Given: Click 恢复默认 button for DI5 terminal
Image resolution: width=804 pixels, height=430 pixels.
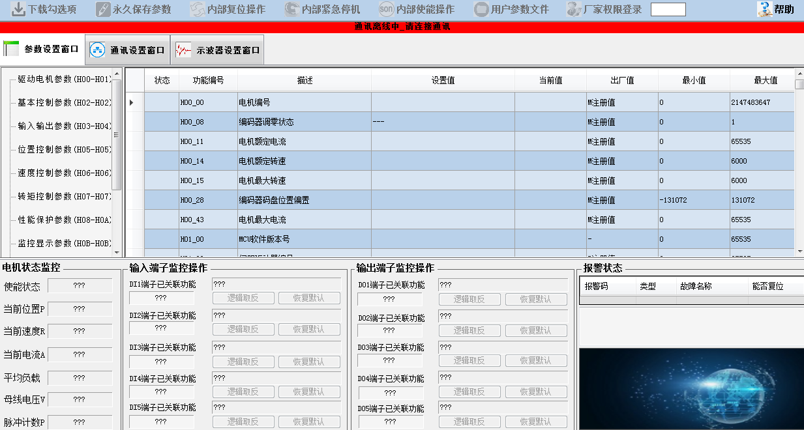Looking at the screenshot, I should click(x=309, y=422).
